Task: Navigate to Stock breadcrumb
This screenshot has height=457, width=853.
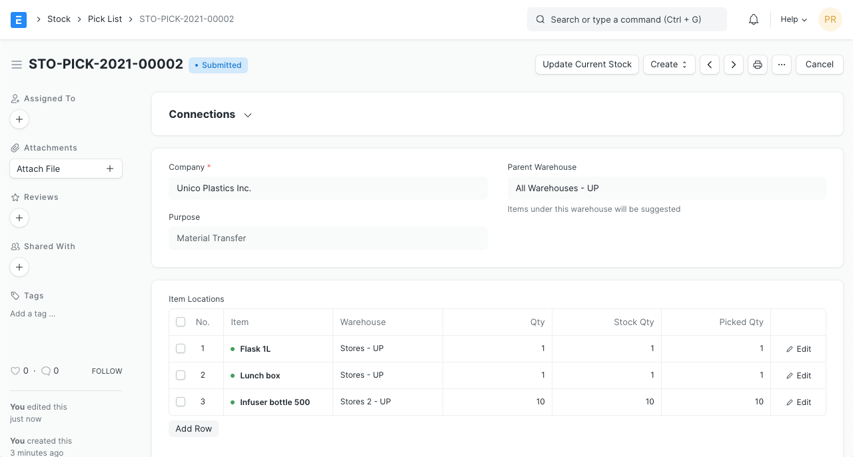Action: (59, 19)
